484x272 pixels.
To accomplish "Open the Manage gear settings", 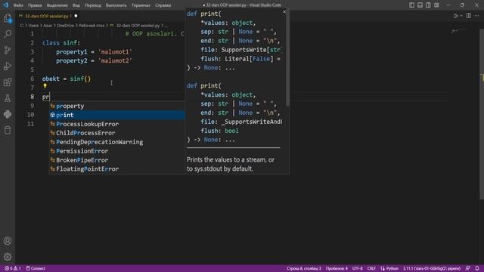I will 8,257.
